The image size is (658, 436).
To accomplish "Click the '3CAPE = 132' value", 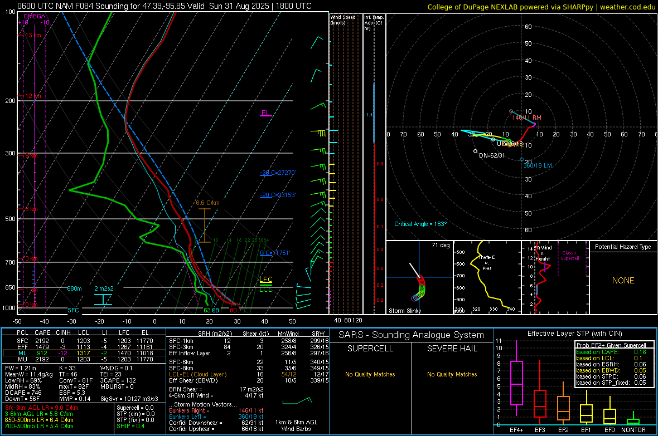I will point(118,380).
